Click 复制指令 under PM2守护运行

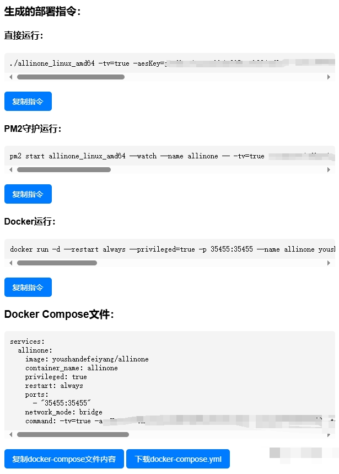(x=28, y=194)
